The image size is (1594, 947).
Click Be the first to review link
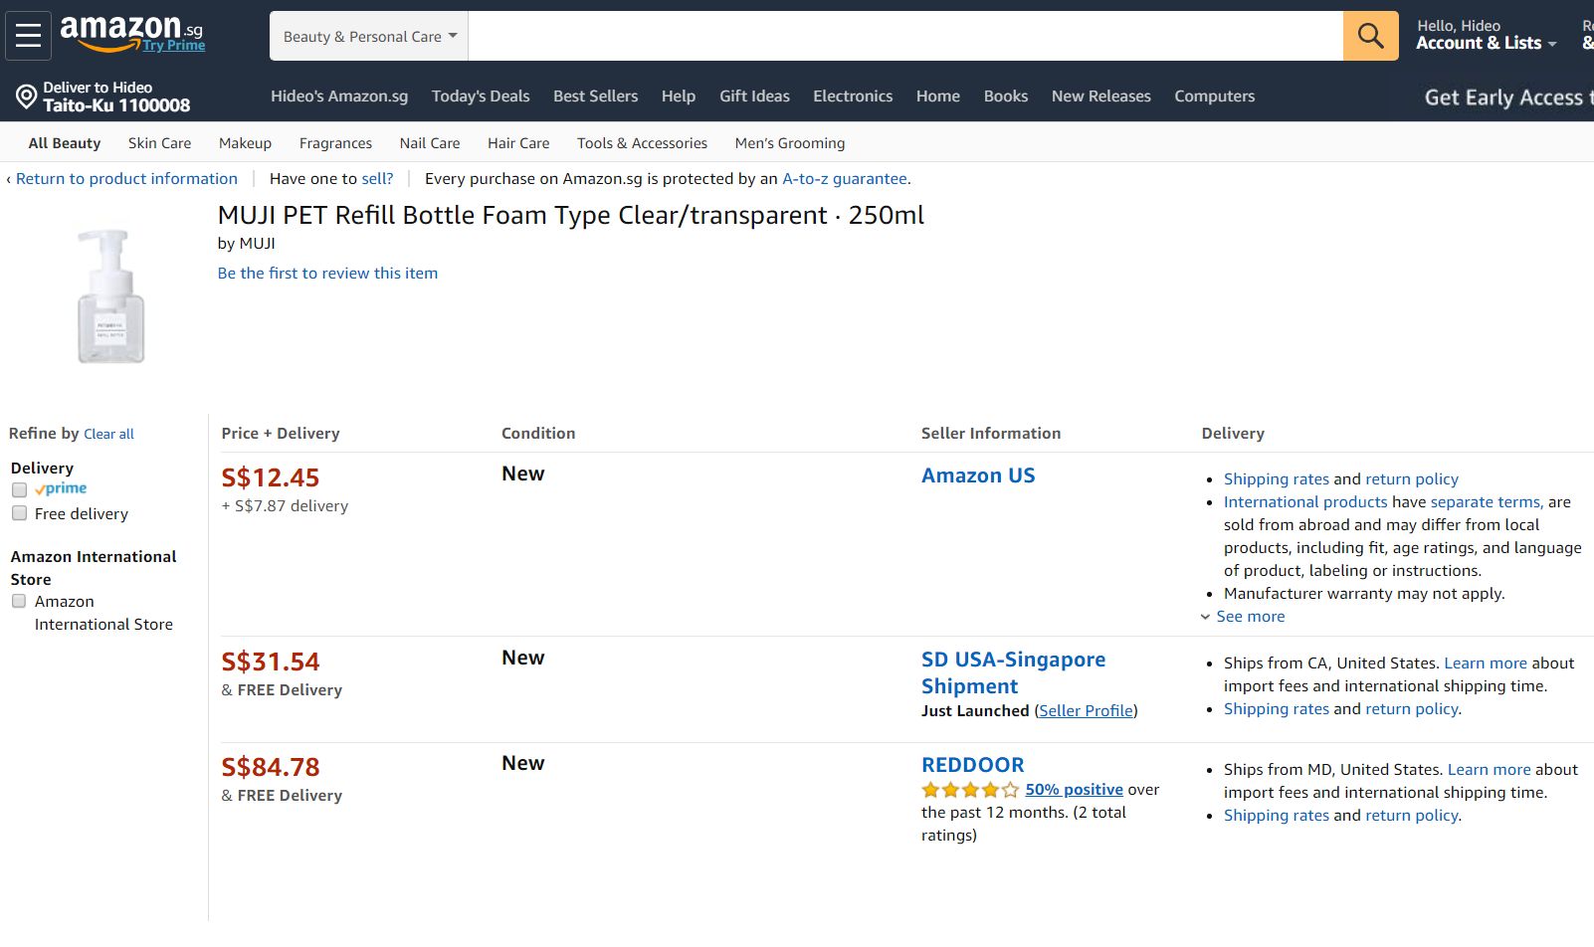click(327, 274)
